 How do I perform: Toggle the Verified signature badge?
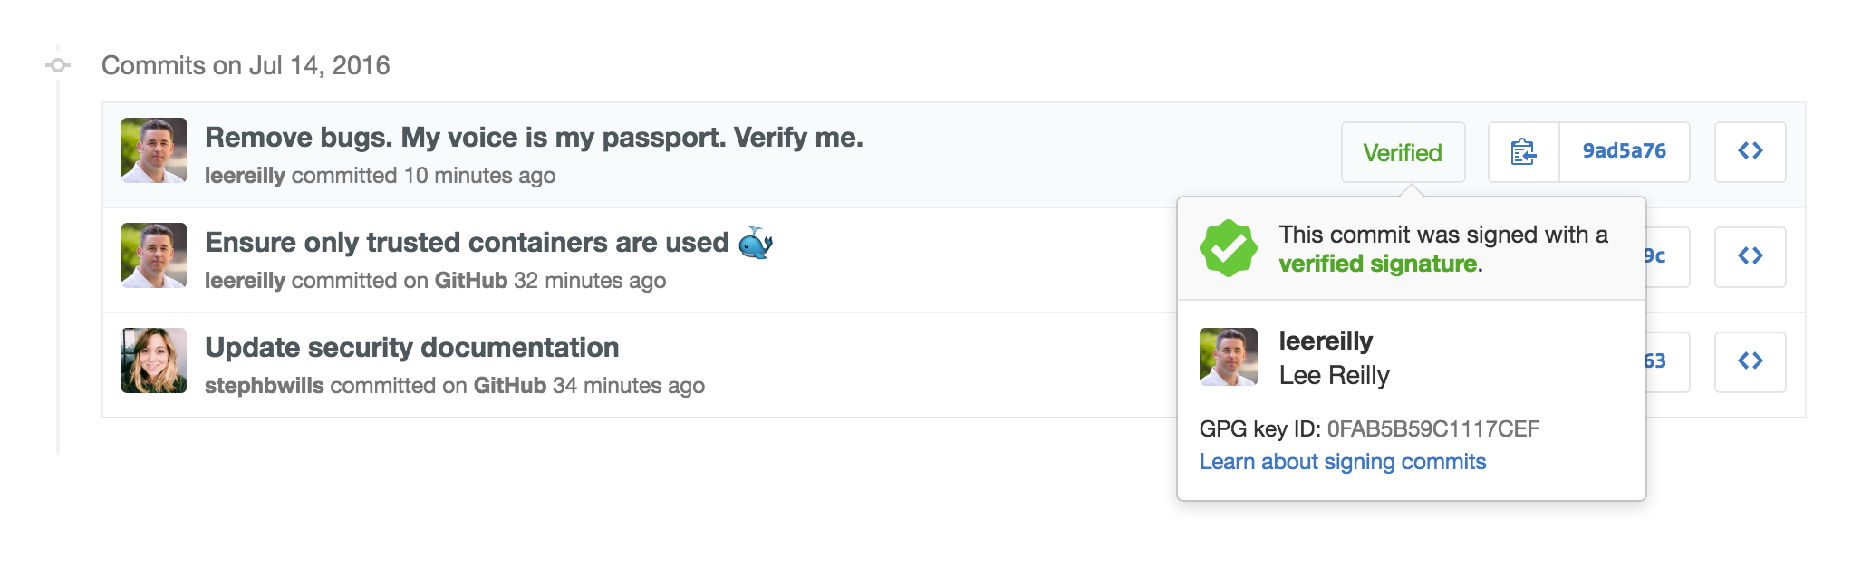(1403, 152)
